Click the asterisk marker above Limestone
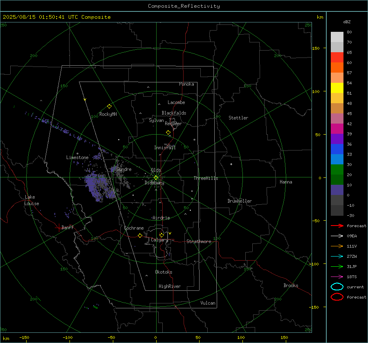 tap(77, 154)
